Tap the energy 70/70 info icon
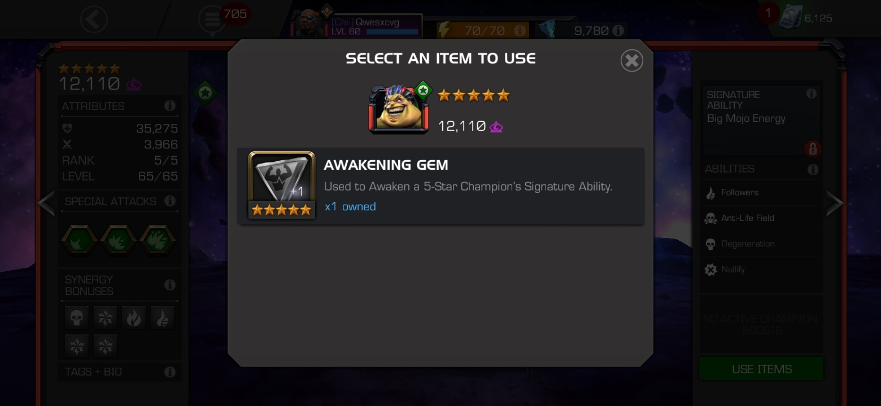 (x=520, y=30)
